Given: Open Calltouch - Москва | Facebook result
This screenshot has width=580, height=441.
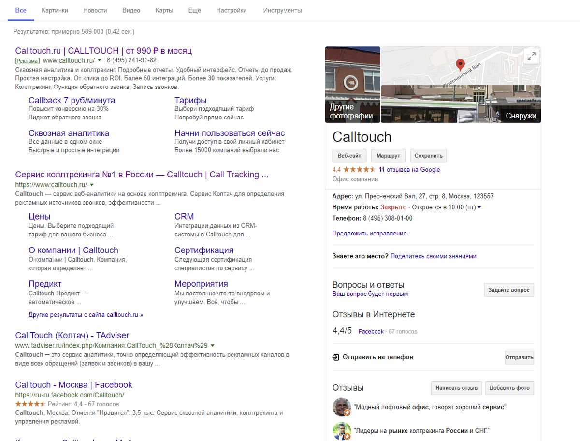Looking at the screenshot, I should [x=74, y=385].
